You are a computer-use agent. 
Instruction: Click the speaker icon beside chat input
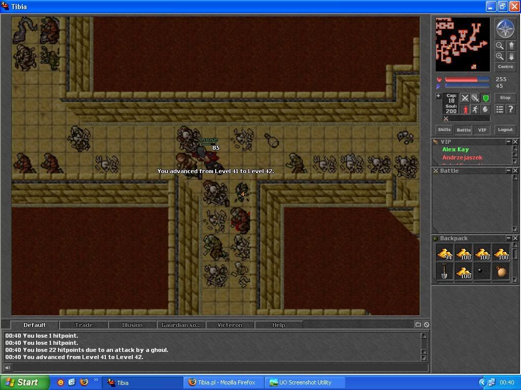(7, 367)
